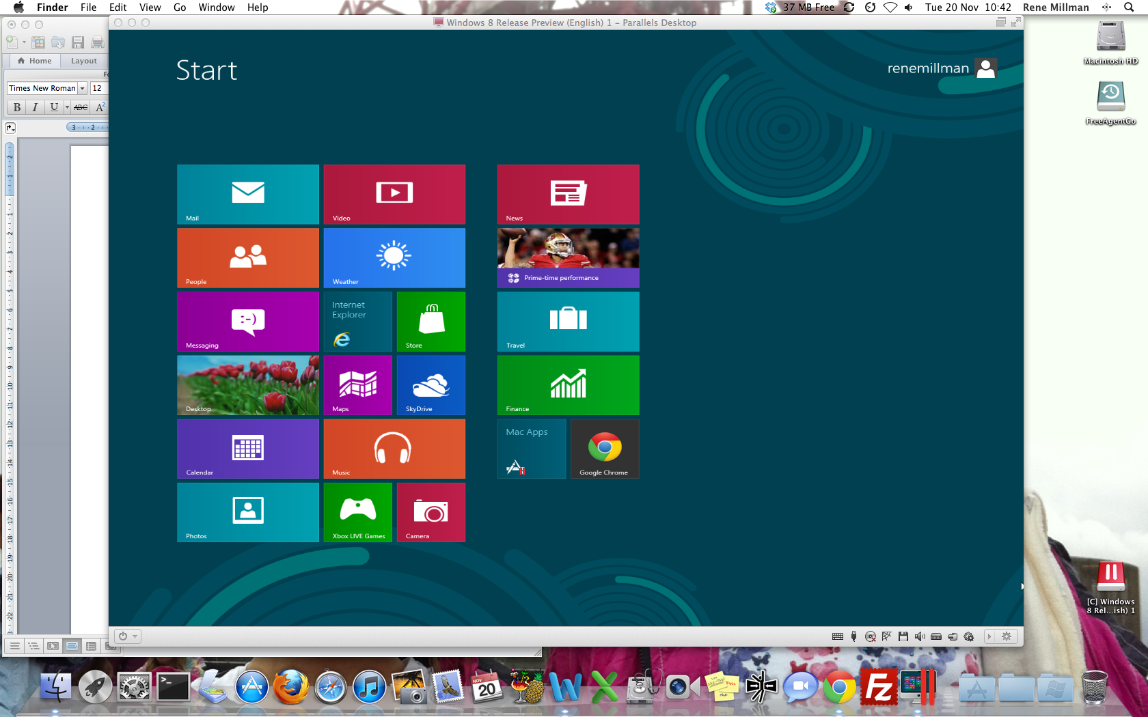
Task: Click the renemillman user account picture
Action: [x=986, y=68]
